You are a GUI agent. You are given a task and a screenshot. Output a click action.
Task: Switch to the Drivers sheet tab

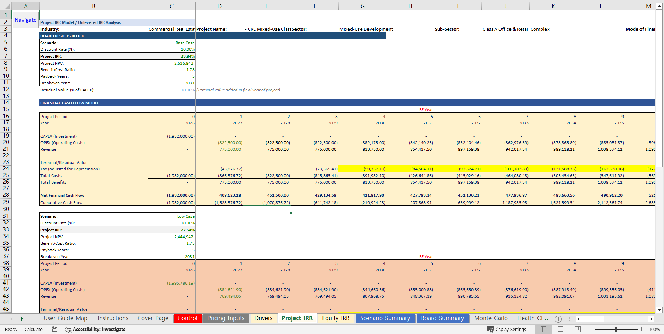point(263,318)
